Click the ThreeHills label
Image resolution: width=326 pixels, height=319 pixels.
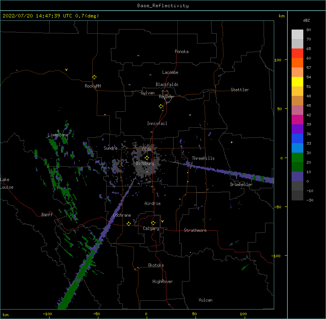[203, 158]
